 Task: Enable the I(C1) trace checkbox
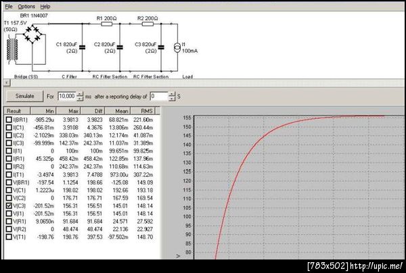9,128
